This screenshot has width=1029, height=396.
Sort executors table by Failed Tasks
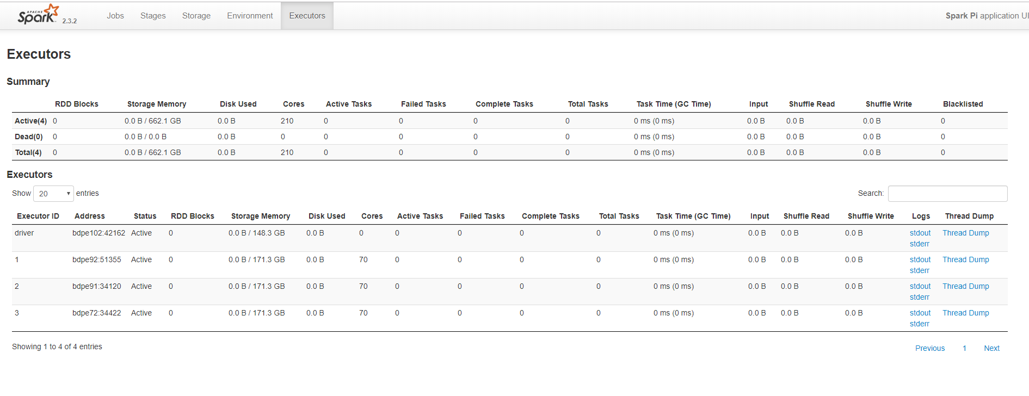pos(482,216)
